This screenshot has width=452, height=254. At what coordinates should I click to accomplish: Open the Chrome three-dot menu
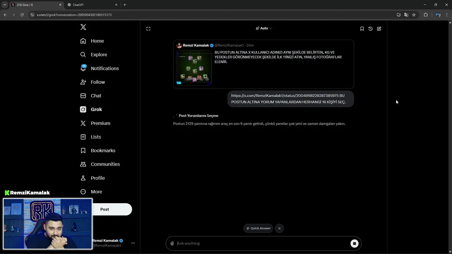coord(447,15)
